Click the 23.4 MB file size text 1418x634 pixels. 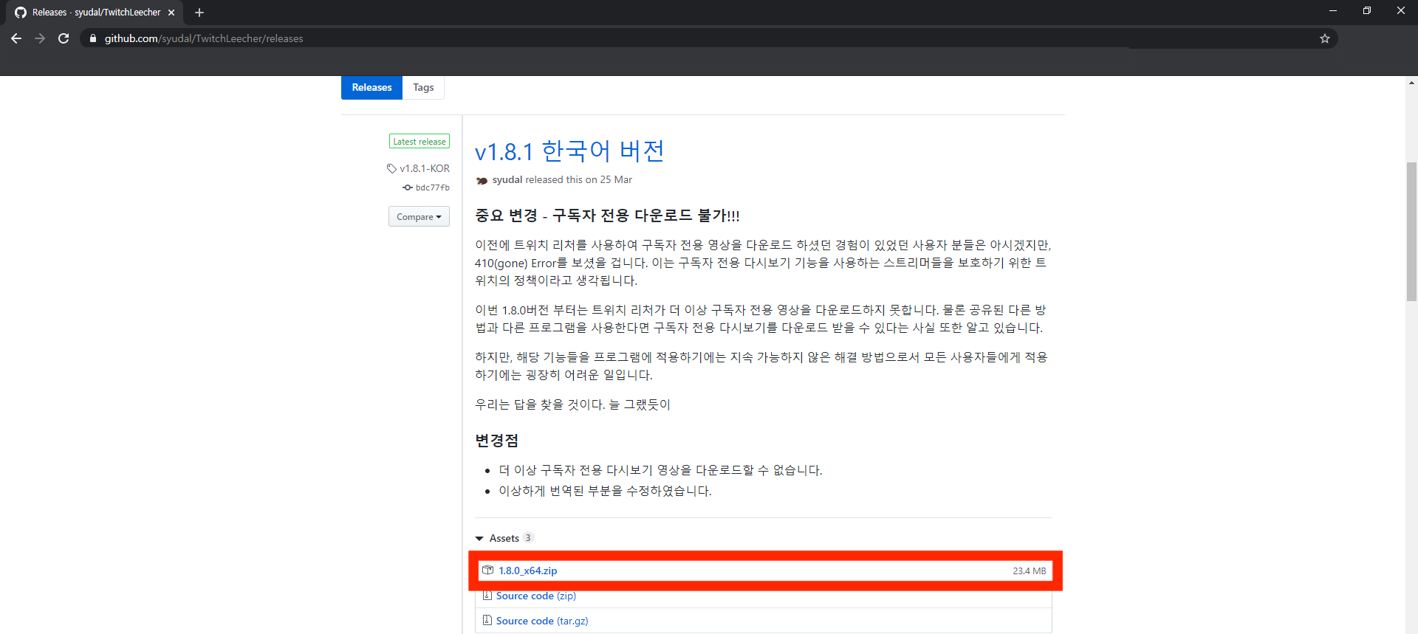(1029, 571)
